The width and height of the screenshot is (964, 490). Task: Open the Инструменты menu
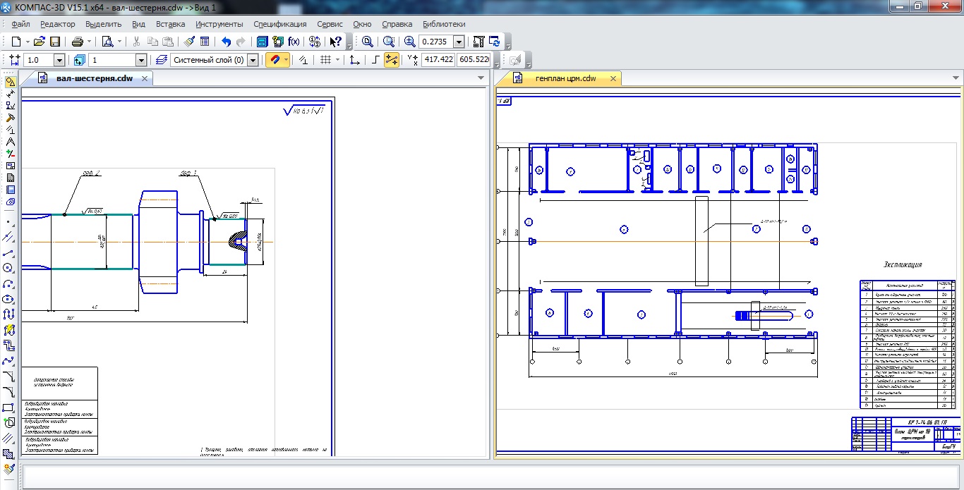219,24
